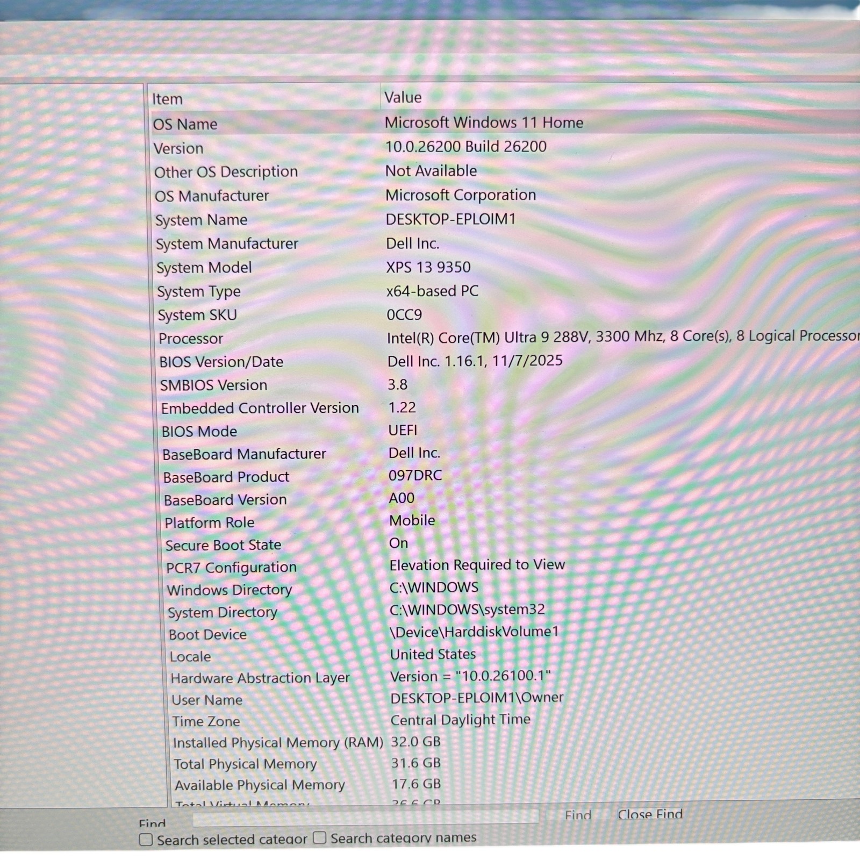Screen dimensions: 860x860
Task: Click the value 0CC9
Action: tap(404, 314)
